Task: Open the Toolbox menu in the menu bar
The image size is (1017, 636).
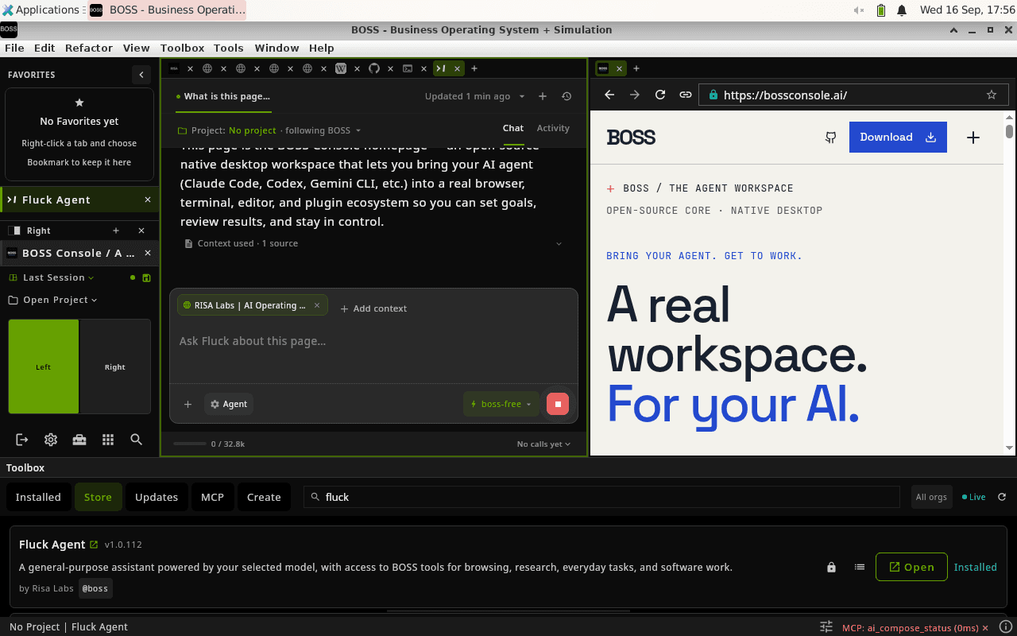Action: click(182, 48)
